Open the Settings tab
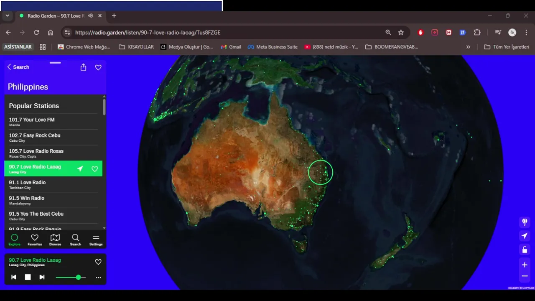Viewport: 535px width, 301px height. (x=96, y=240)
